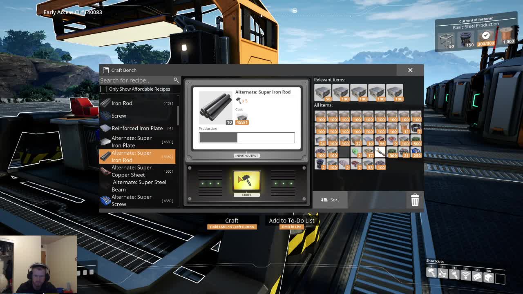The image size is (523, 294).
Task: Select relevant item stack with 58
Action: point(323,93)
